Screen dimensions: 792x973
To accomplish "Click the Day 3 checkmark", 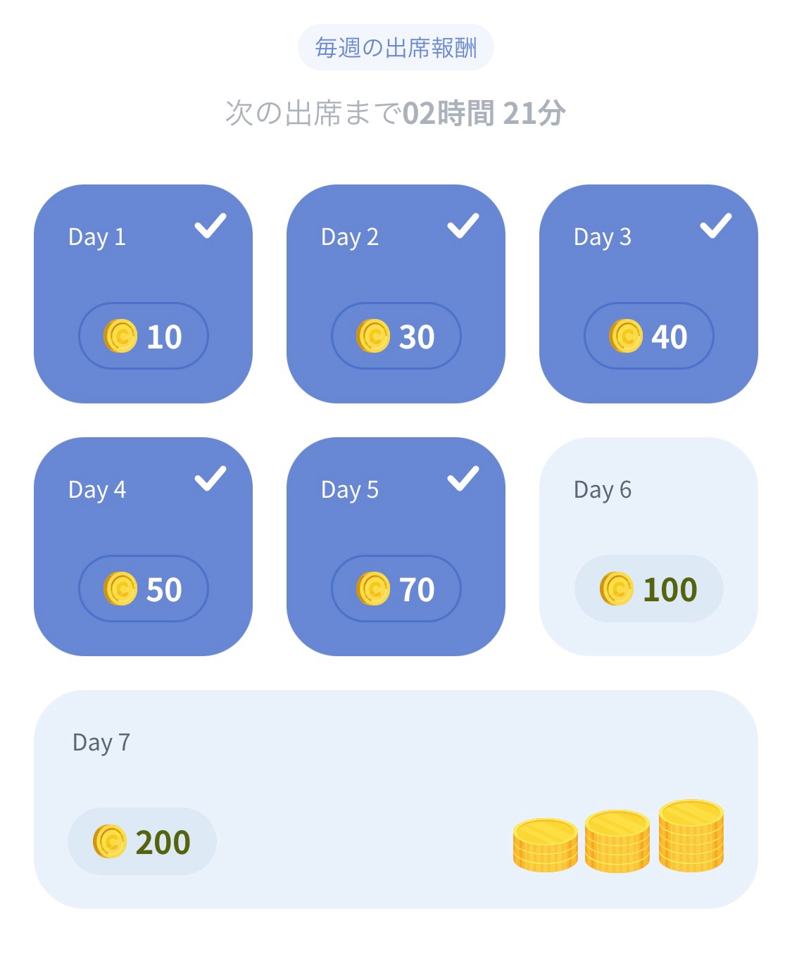I will tap(716, 226).
